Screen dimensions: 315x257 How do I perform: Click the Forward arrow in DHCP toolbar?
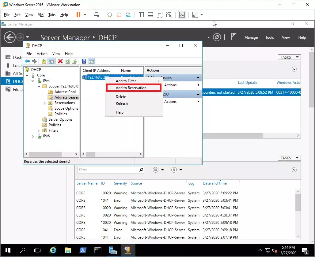[34, 61]
